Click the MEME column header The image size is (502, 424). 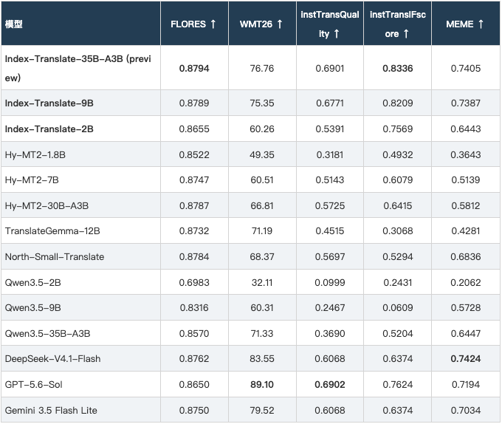[x=465, y=24]
